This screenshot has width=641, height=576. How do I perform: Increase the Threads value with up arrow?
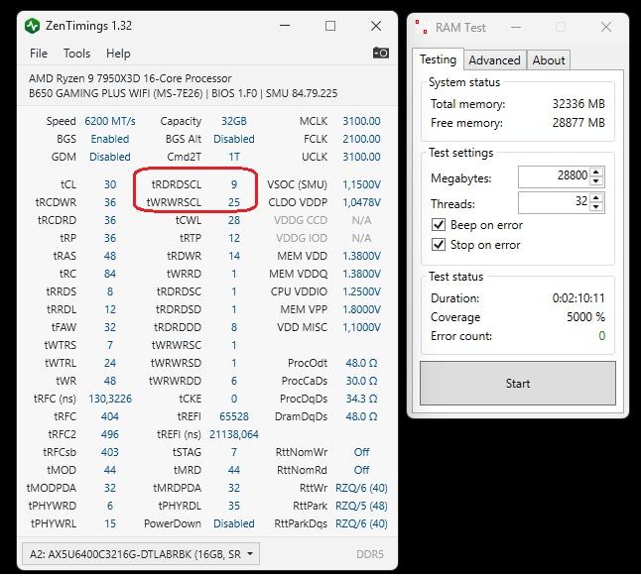pyautogui.click(x=596, y=197)
